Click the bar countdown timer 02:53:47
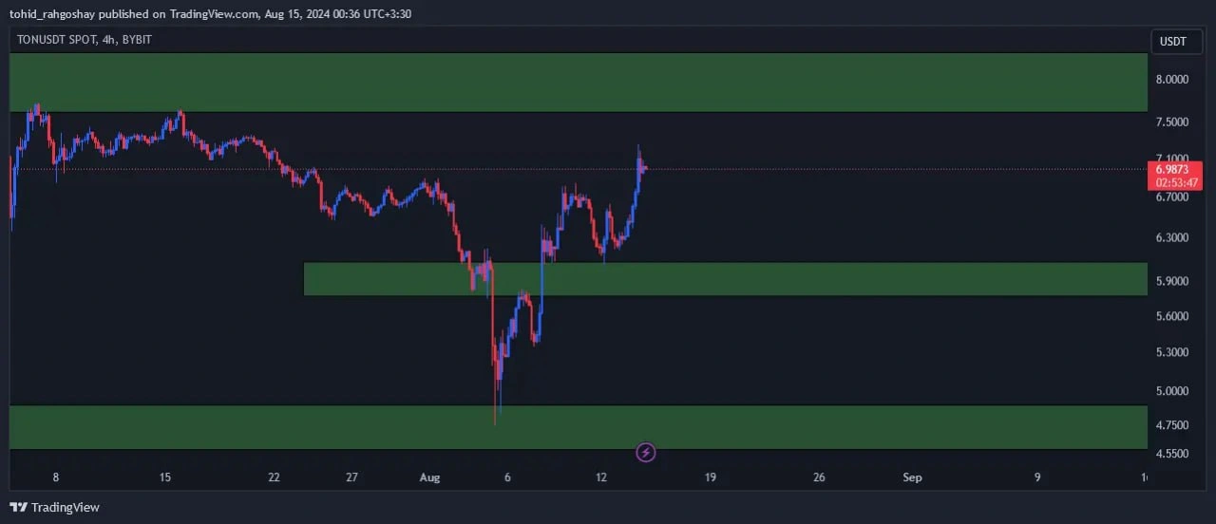 (x=1176, y=182)
